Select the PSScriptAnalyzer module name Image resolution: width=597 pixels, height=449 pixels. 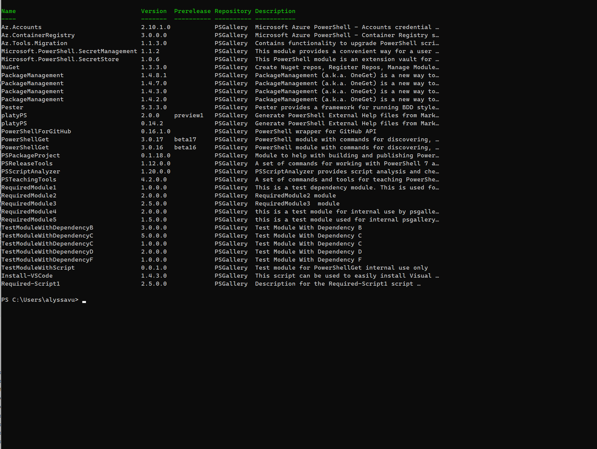click(30, 172)
